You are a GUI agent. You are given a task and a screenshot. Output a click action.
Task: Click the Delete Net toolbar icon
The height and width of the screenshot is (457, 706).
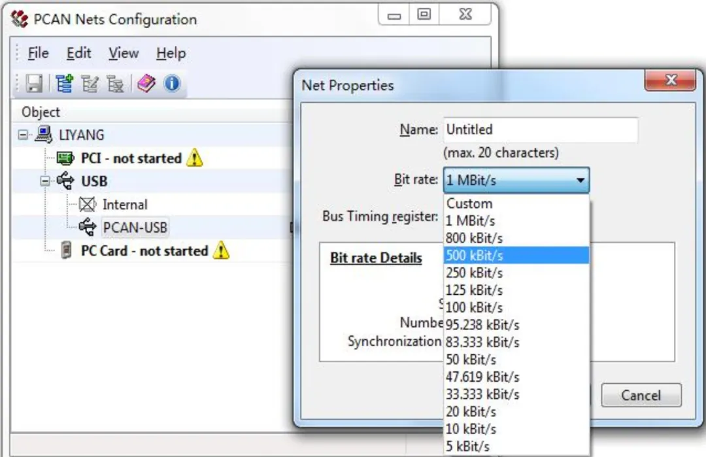click(115, 84)
